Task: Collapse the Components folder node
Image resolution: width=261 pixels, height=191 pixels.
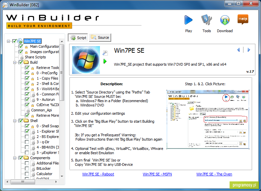Action: 15,158
